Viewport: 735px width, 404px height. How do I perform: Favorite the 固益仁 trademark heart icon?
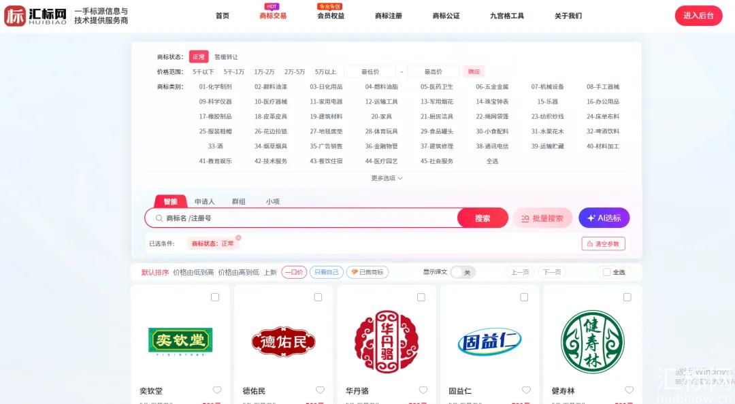526,390
